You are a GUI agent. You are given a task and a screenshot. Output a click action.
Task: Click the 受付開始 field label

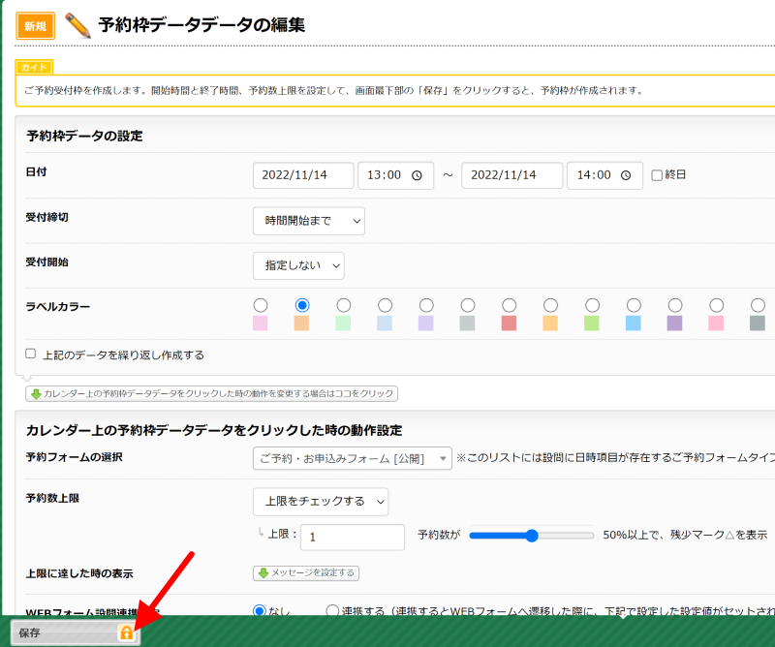(x=46, y=262)
